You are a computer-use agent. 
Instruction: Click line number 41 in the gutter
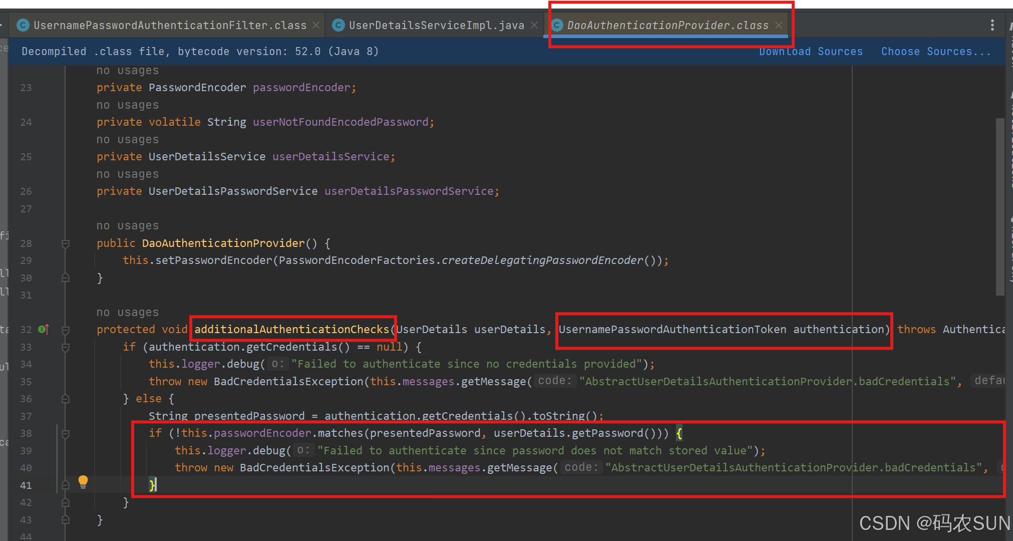(x=26, y=485)
